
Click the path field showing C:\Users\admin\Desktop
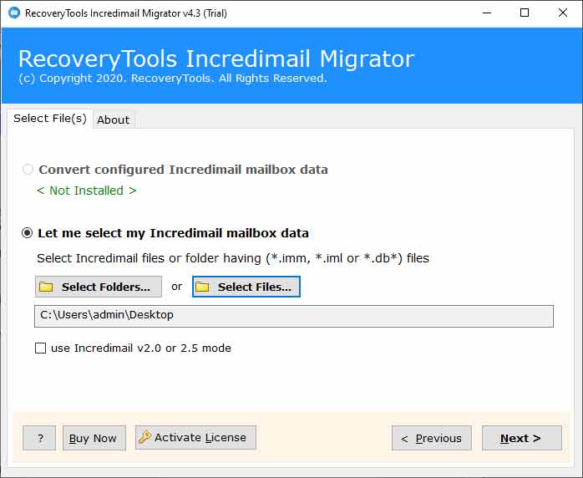[294, 316]
